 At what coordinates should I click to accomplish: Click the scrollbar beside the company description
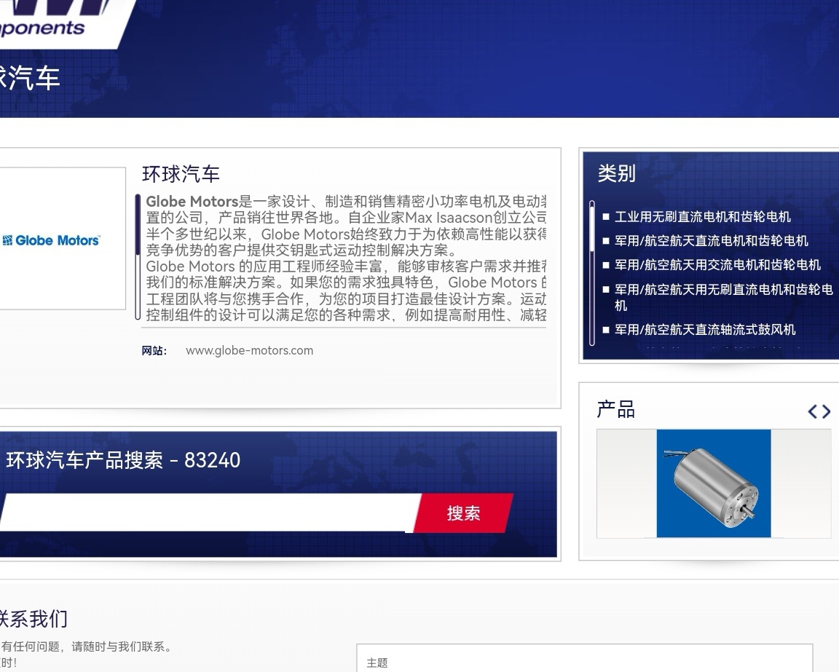(138, 255)
